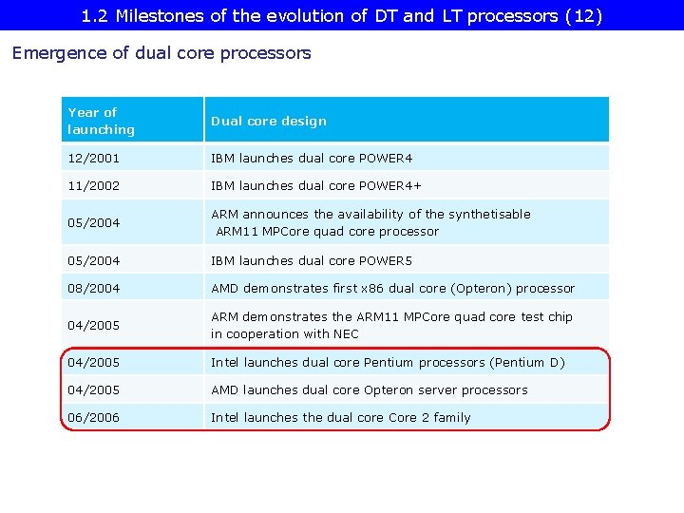Select the date cell '08/2004'

tap(132, 288)
